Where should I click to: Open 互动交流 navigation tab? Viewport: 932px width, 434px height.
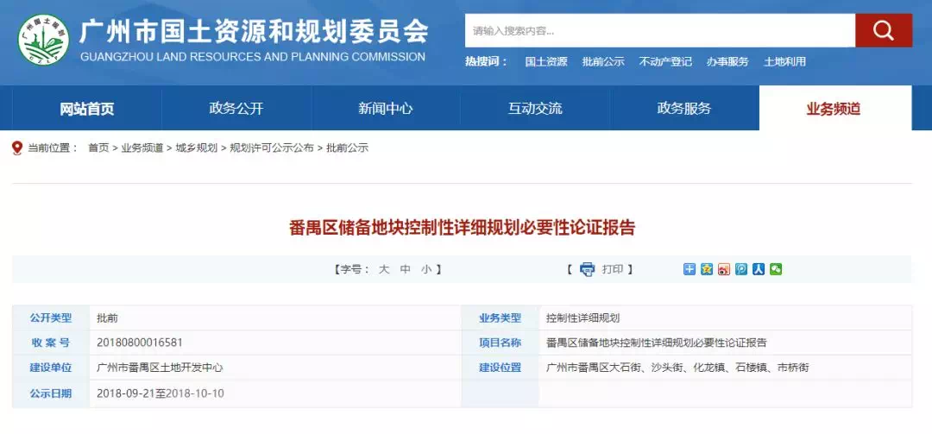click(x=535, y=108)
